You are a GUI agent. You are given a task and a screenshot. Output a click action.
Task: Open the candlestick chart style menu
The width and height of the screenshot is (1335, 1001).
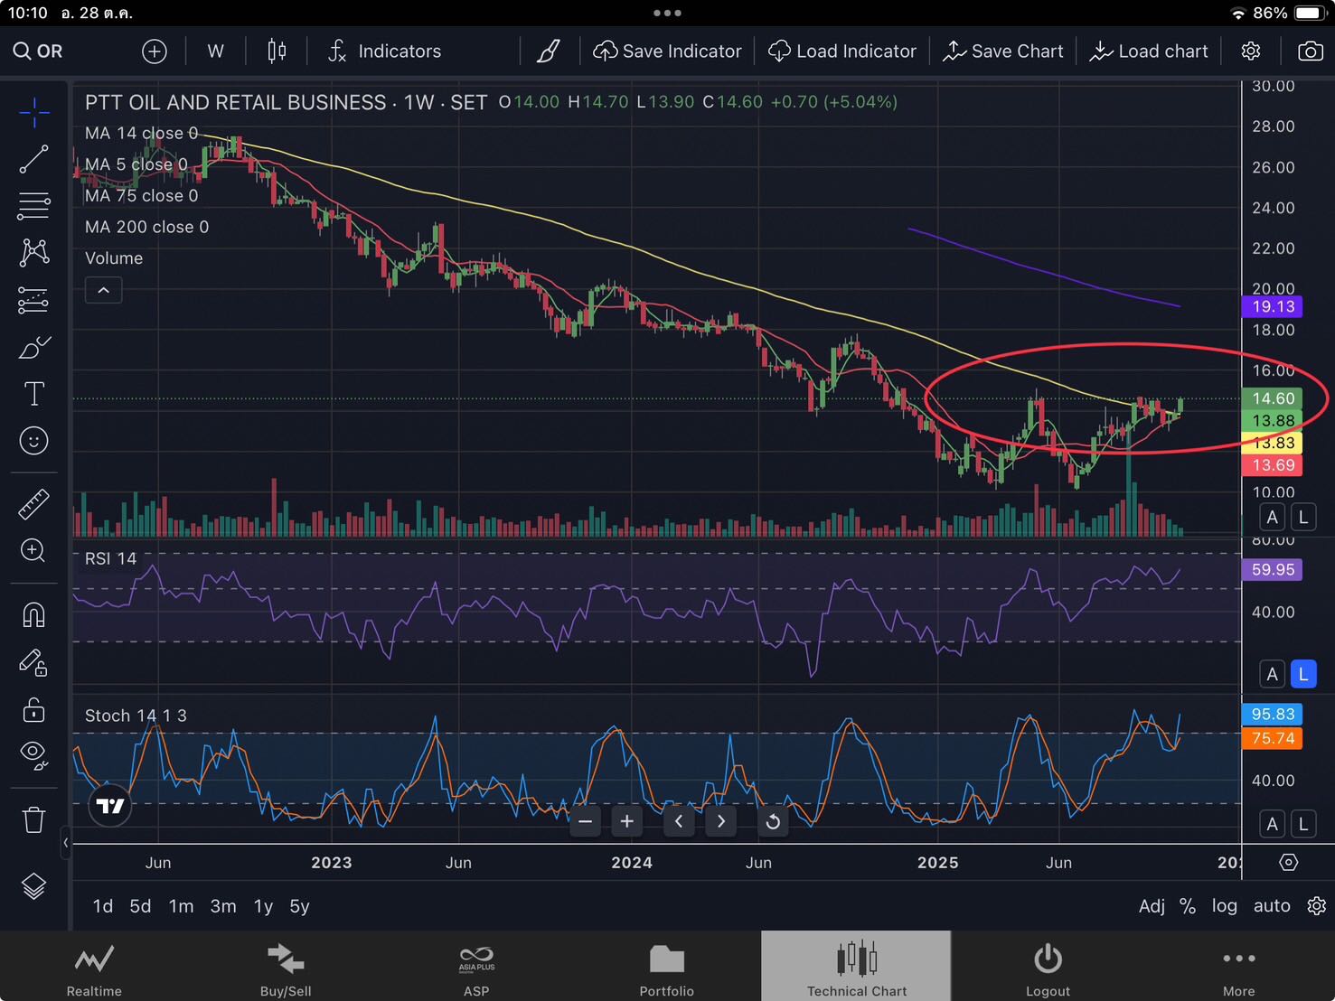click(277, 51)
